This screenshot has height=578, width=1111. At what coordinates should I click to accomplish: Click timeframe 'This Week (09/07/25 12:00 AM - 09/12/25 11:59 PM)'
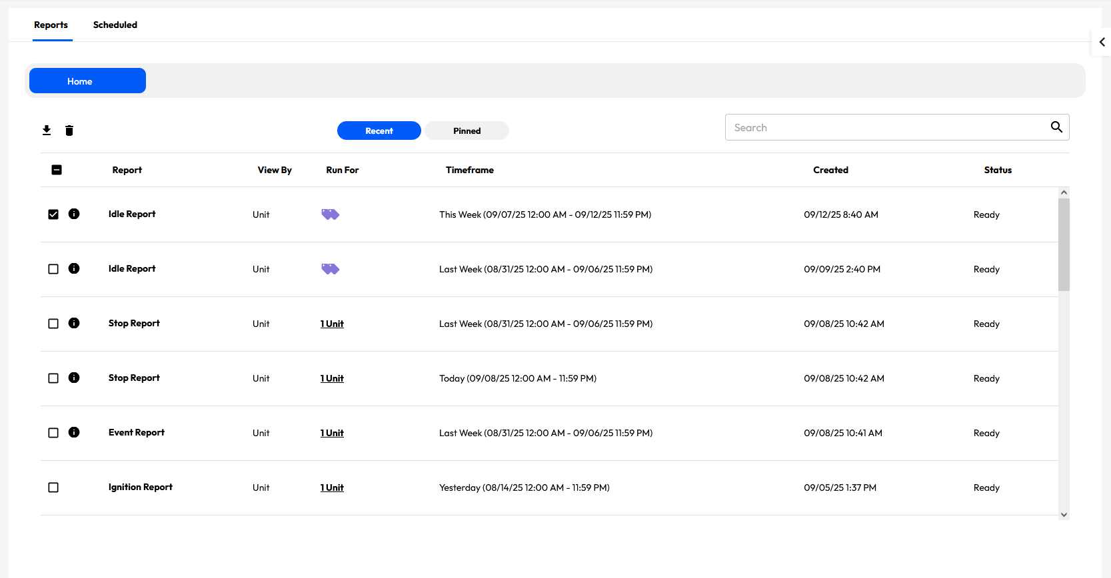tap(545, 214)
